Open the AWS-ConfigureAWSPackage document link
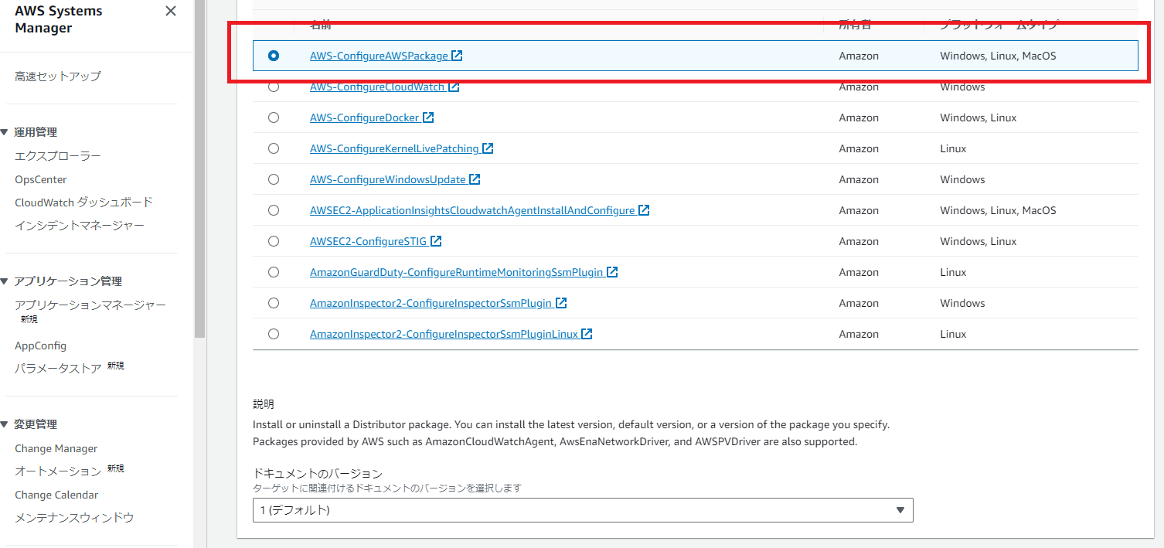 (379, 56)
